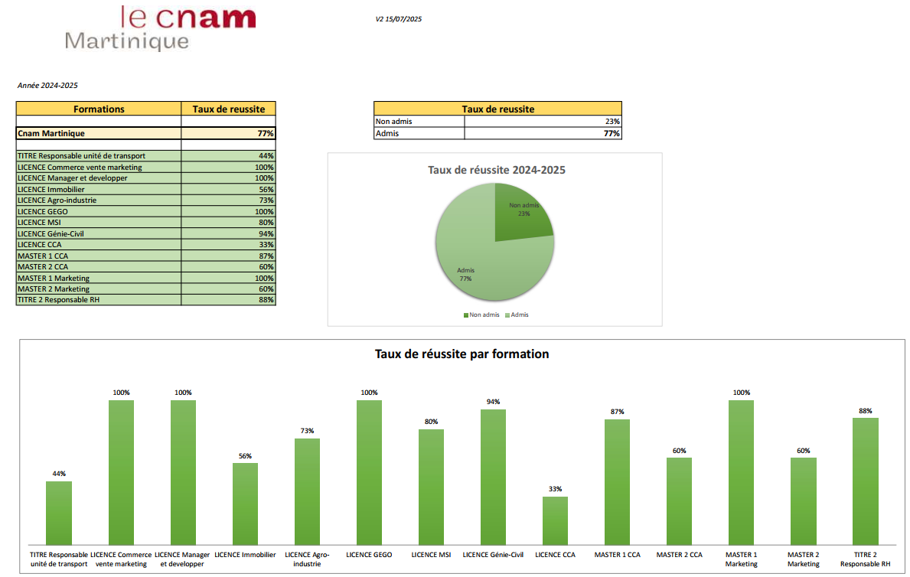Click the le cnam Martinique logo
Screen dimensions: 910x577
click(160, 28)
